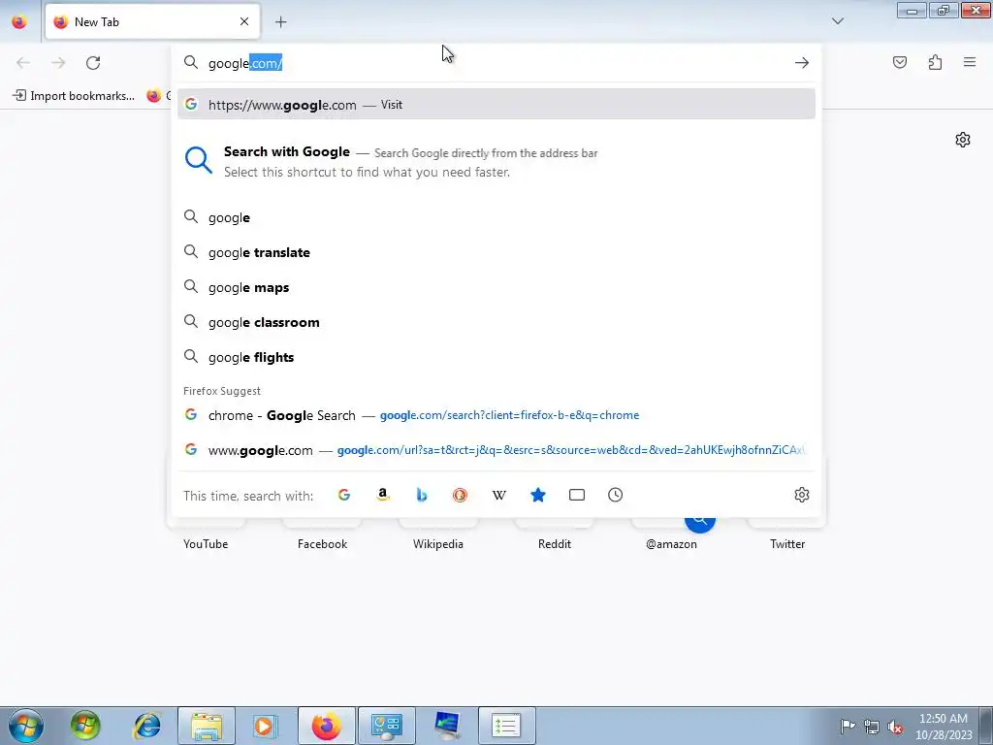Image resolution: width=993 pixels, height=745 pixels.
Task: Open a new tab with plus button
Action: [x=280, y=21]
